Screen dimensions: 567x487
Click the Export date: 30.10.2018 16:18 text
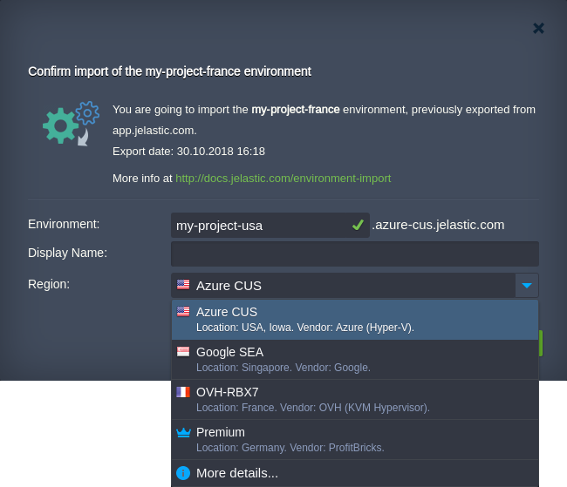click(188, 152)
